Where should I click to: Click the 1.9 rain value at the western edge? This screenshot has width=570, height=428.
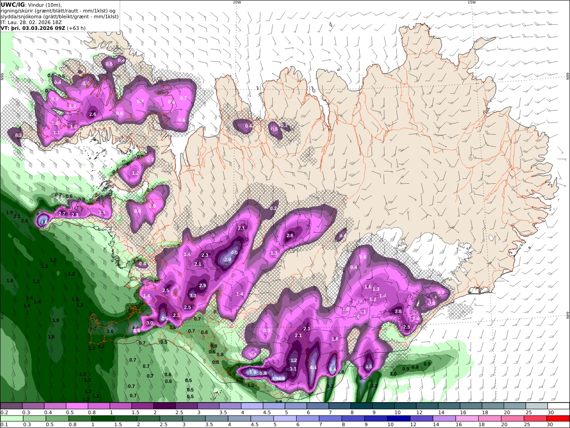[x=10, y=212]
